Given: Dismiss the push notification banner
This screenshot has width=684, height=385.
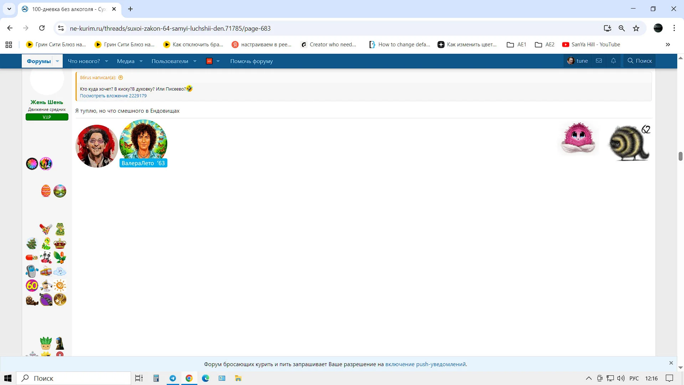Looking at the screenshot, I should [671, 363].
